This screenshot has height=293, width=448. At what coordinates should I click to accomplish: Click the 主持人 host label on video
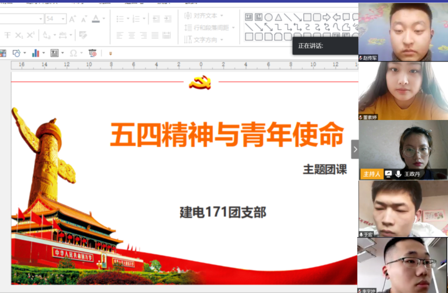(372, 174)
